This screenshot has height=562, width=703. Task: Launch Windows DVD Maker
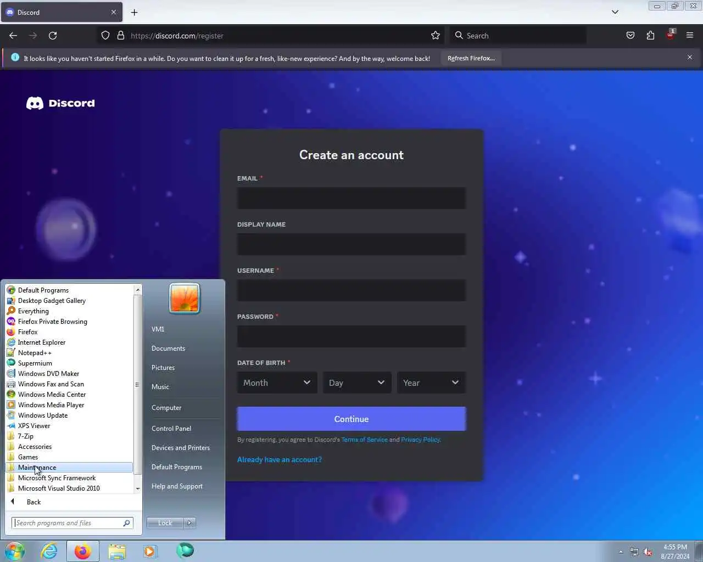[x=69, y=374]
